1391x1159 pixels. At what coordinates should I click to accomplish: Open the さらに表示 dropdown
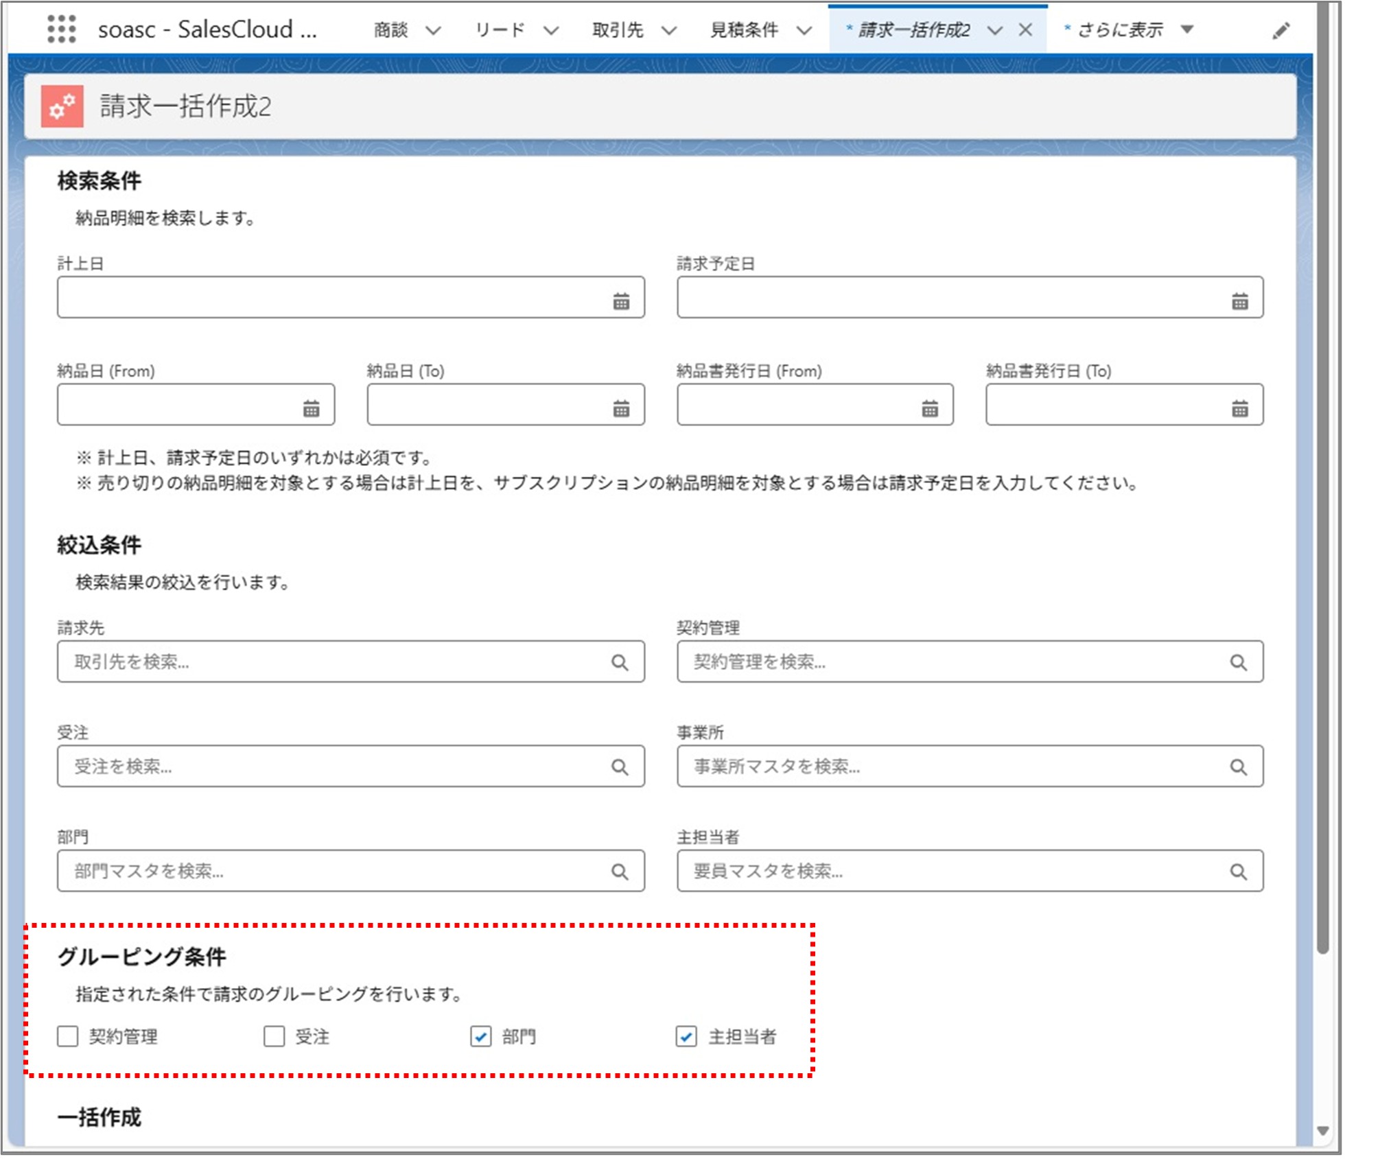[1188, 30]
